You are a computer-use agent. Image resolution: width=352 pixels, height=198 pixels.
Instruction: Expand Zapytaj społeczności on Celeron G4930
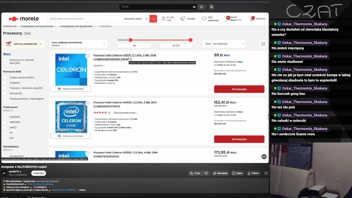pyautogui.click(x=126, y=113)
